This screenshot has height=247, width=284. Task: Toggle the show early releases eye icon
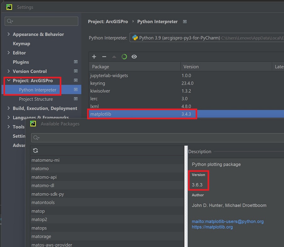(x=134, y=57)
